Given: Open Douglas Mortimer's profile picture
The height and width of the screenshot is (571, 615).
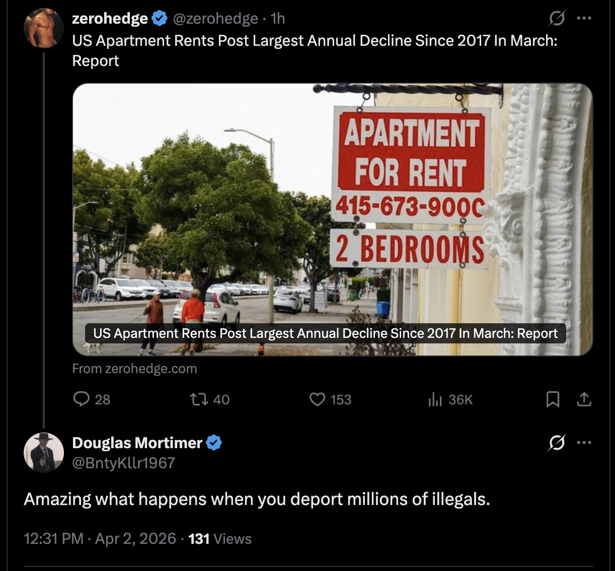Looking at the screenshot, I should (x=44, y=452).
